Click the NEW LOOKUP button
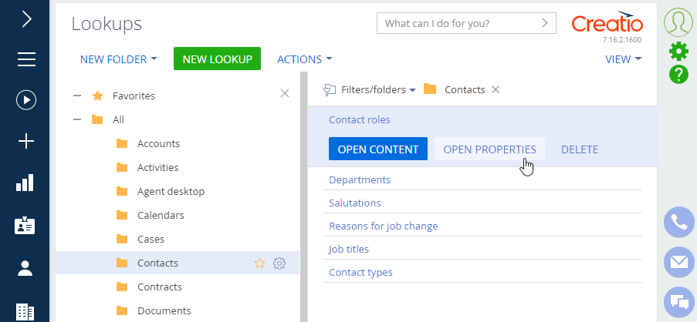697x322 pixels. click(218, 59)
